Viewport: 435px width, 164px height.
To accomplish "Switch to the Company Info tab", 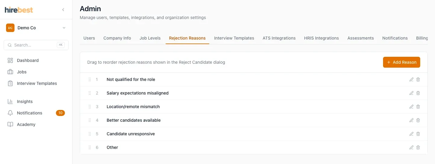I will (x=117, y=38).
